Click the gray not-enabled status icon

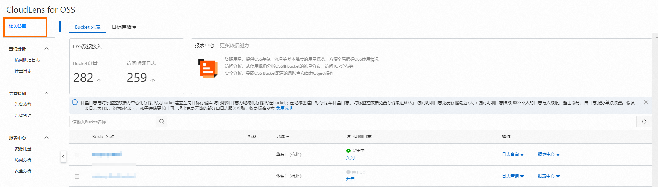click(x=348, y=172)
